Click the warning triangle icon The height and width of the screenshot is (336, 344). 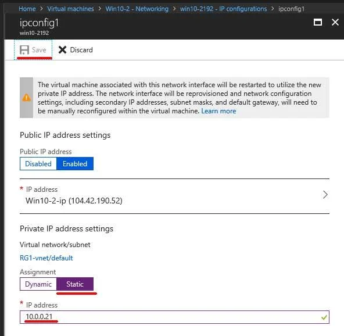click(x=27, y=98)
